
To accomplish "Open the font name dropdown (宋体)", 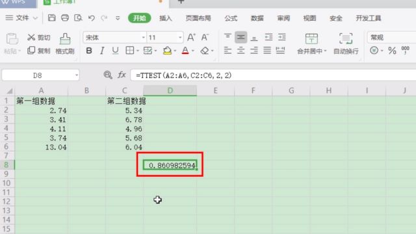I will click(x=143, y=38).
